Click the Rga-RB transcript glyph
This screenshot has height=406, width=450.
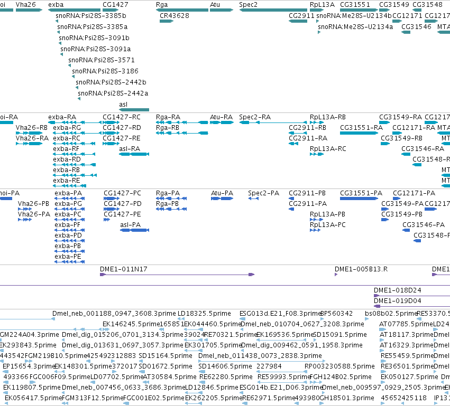[182, 133]
